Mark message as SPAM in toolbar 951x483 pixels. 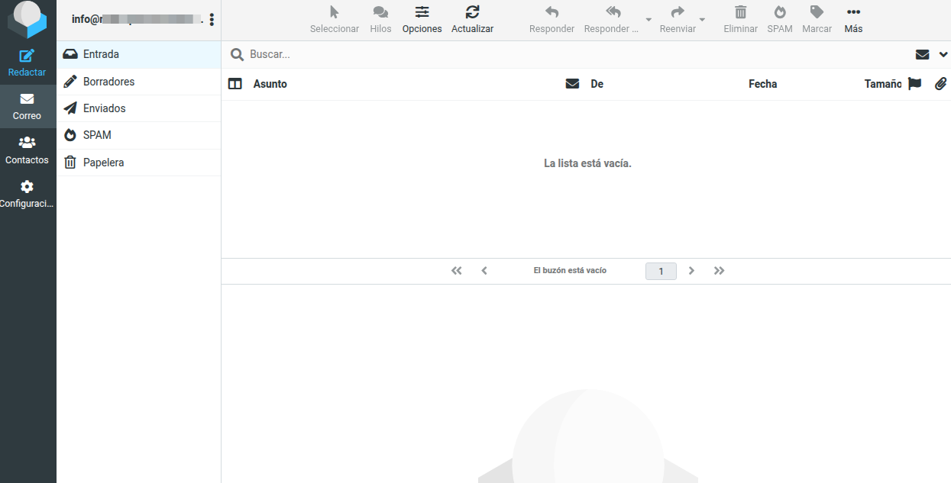pos(780,21)
